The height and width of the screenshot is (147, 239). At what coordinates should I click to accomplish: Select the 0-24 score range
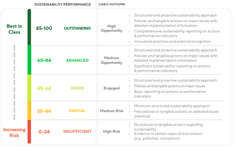coord(44,132)
